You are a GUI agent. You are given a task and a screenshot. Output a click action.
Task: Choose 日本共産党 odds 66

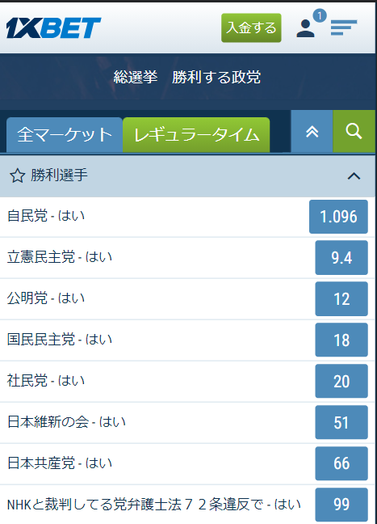click(x=341, y=463)
